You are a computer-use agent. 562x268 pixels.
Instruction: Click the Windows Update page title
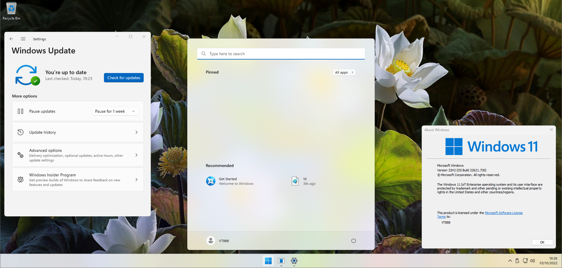[43, 51]
